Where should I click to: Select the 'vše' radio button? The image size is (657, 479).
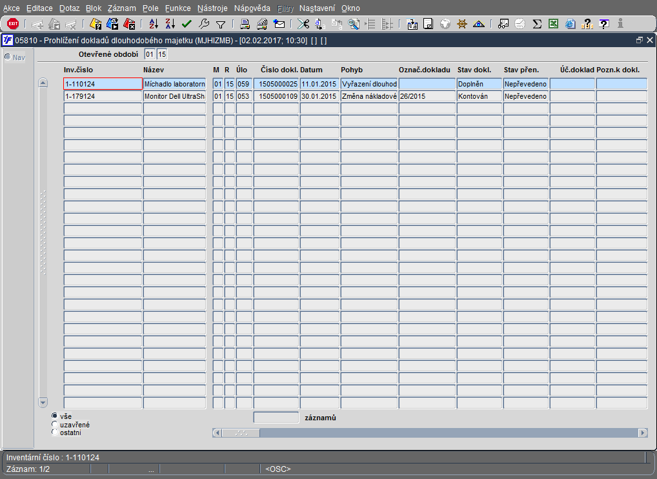pos(54,416)
